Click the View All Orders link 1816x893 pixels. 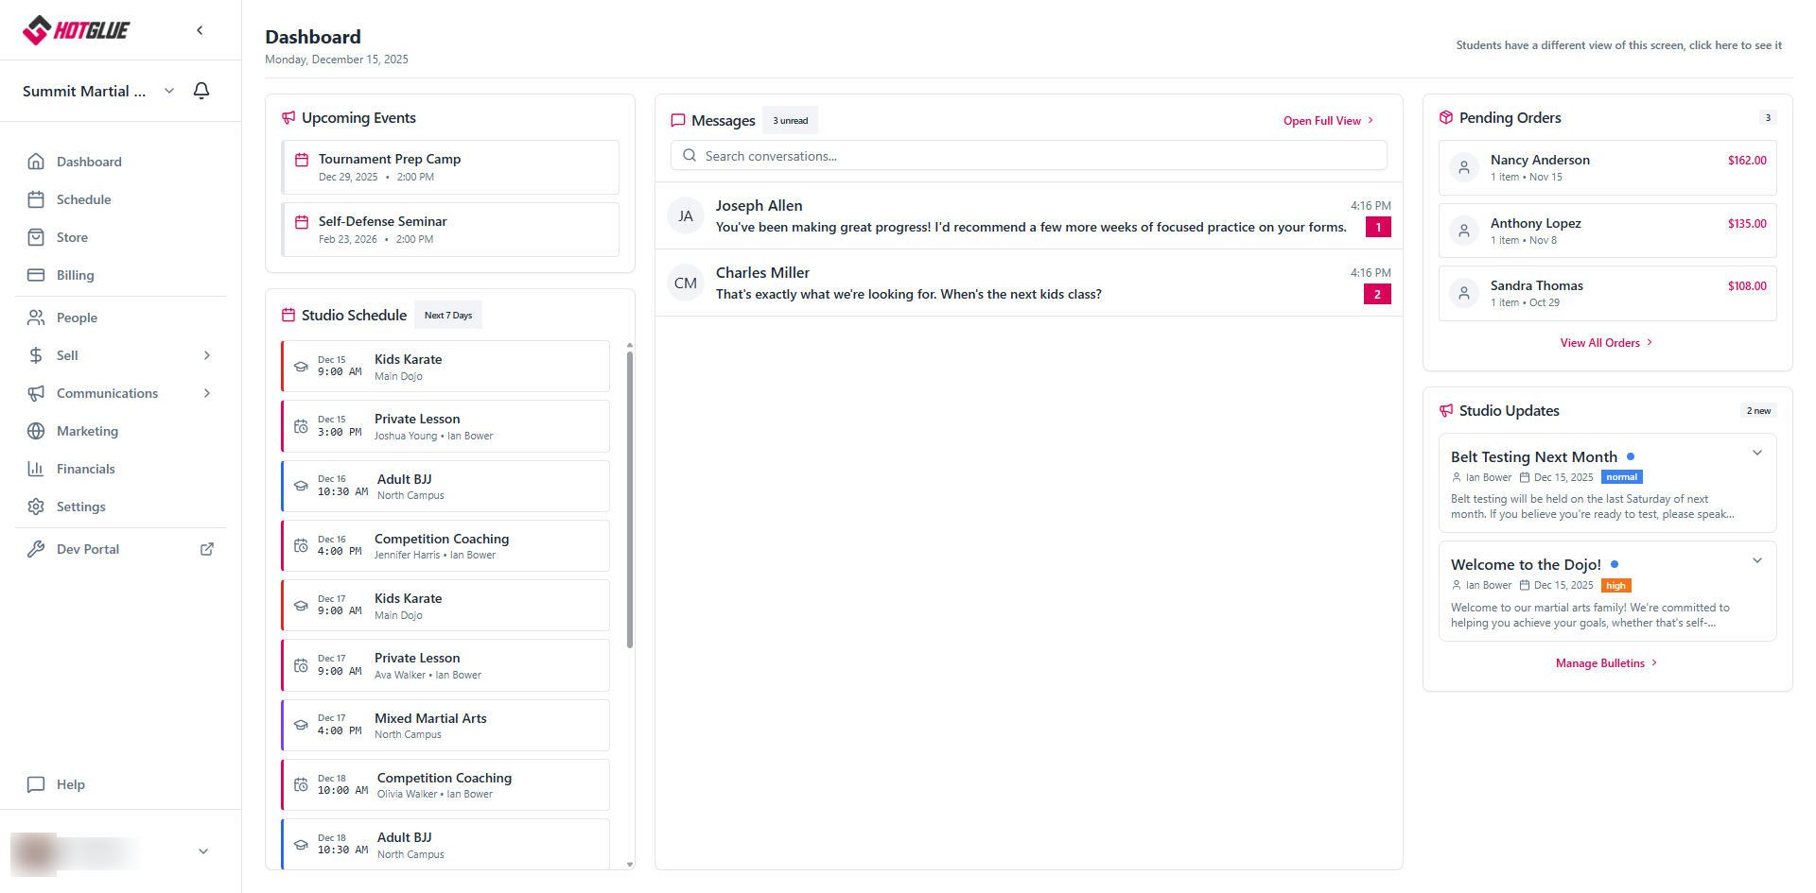click(1605, 342)
